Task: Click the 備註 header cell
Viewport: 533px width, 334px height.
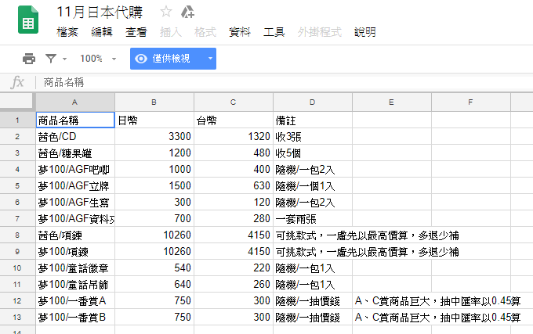Action: 313,120
